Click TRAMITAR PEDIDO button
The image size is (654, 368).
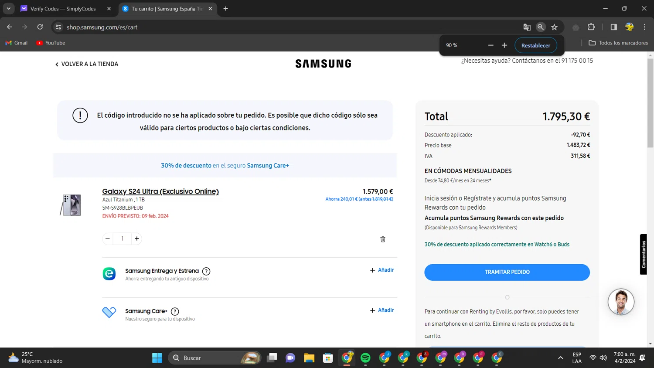click(507, 272)
